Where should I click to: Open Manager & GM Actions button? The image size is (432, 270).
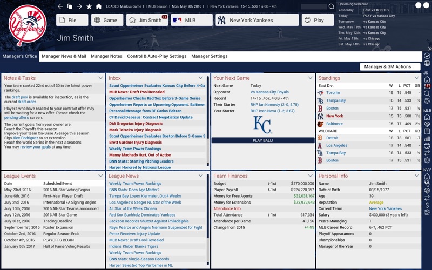click(390, 66)
